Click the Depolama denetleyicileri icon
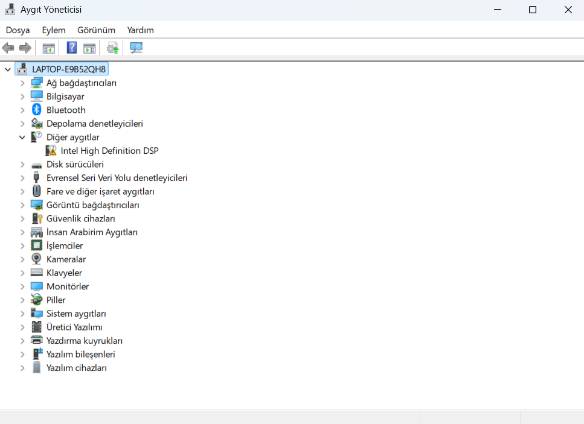584x424 pixels. point(36,123)
